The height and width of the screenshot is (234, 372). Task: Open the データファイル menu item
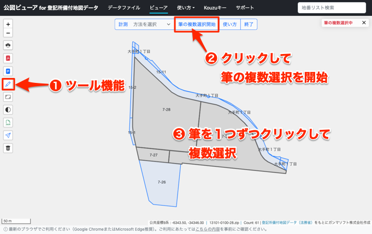[123, 8]
